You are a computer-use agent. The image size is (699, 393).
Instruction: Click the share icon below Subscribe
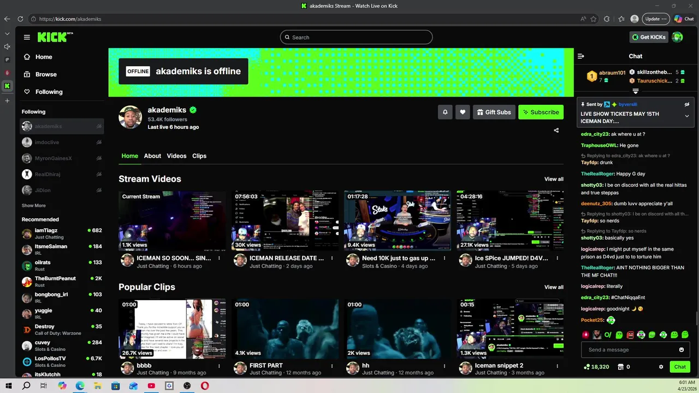(556, 130)
